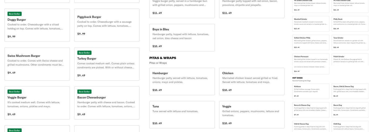Choose the Bacon Dog item
This screenshot has height=132, width=371.
350,110
